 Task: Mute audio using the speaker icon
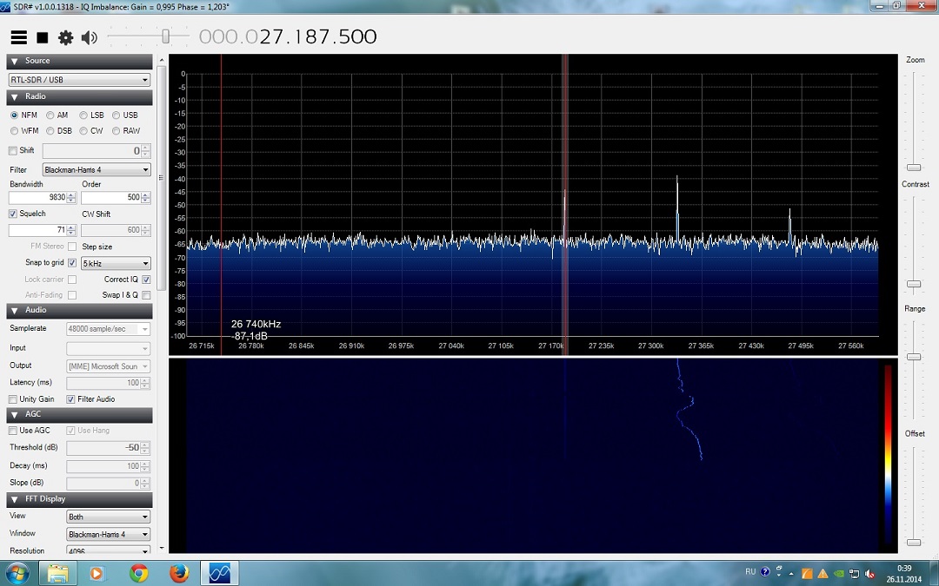pyautogui.click(x=89, y=37)
